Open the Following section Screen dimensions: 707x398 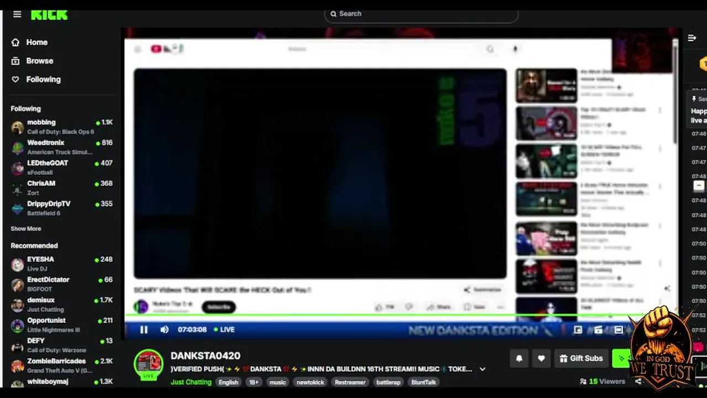point(43,80)
